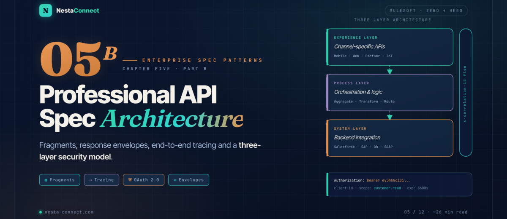
Task: Select the Envelopes pill button
Action: coord(188,180)
